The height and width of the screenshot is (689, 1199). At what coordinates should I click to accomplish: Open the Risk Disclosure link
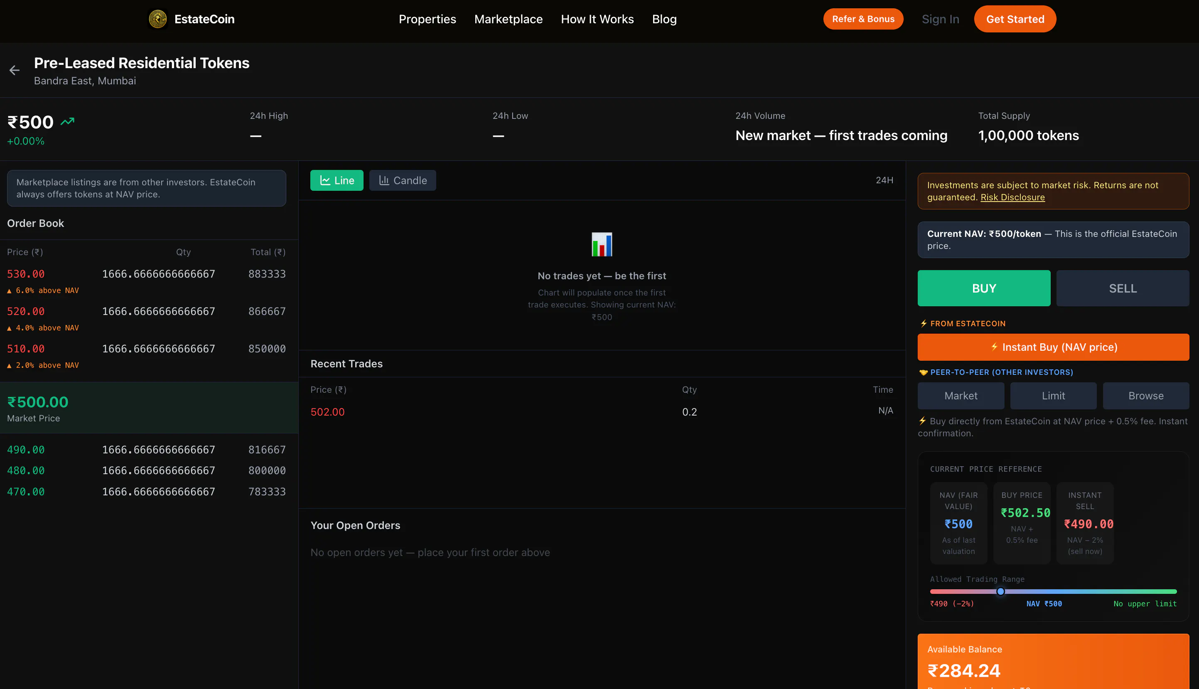[x=1012, y=197]
